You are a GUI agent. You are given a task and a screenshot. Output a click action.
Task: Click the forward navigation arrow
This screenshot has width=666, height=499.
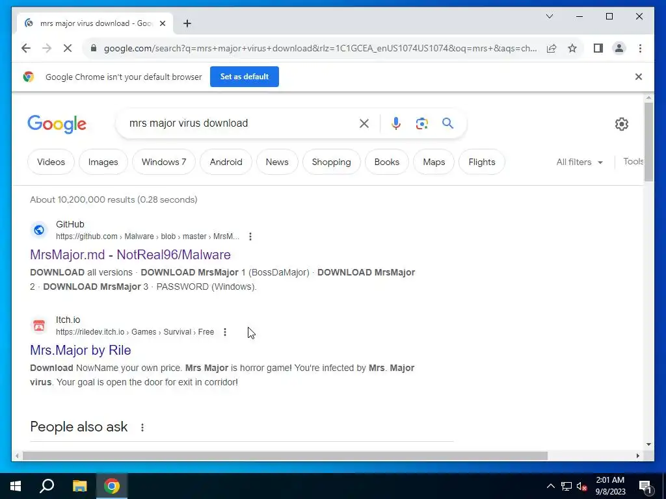tap(47, 48)
